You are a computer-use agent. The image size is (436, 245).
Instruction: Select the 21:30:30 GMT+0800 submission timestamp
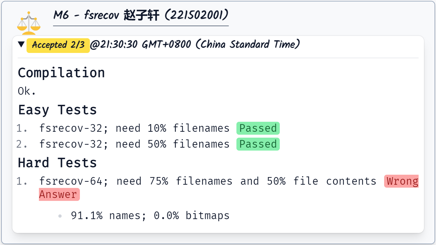tap(195, 44)
